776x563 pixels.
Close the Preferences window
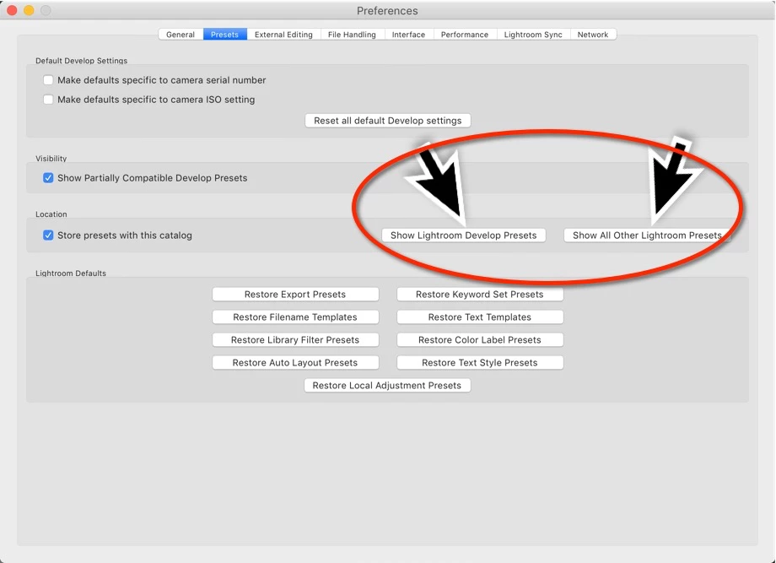12,10
